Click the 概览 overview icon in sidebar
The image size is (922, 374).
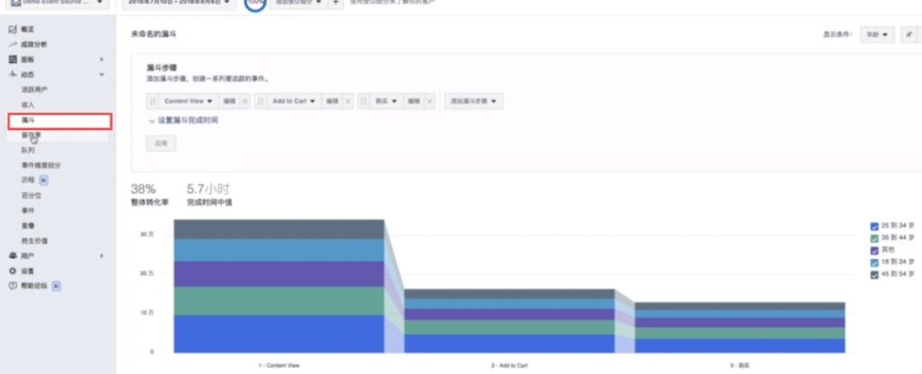point(13,30)
